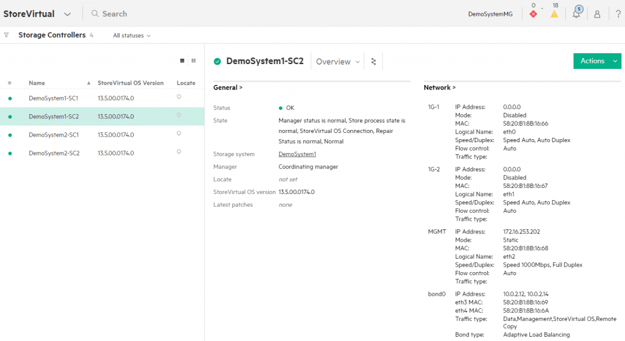Click Speed 1000Mbps, Full Duplex value
625x341 pixels.
tap(543, 265)
